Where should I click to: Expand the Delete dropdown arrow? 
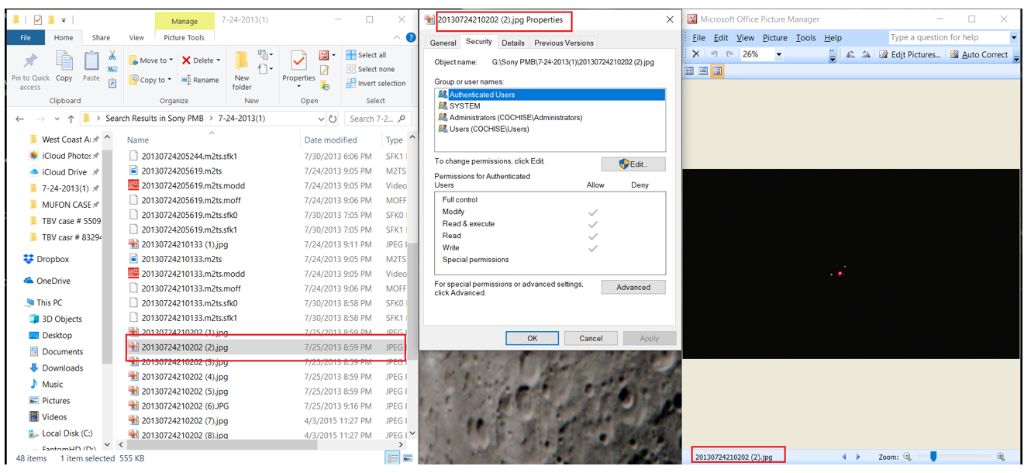point(219,60)
